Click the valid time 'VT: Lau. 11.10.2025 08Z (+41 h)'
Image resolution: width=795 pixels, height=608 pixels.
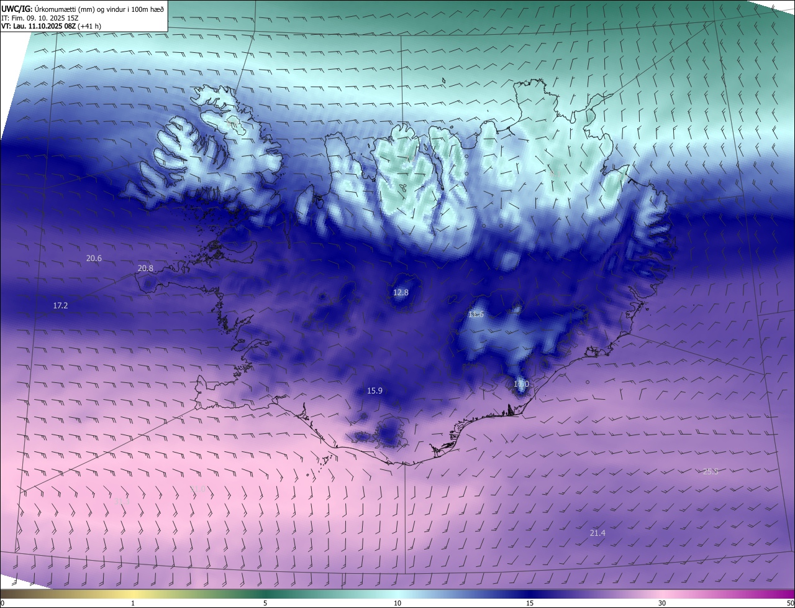tap(51, 26)
